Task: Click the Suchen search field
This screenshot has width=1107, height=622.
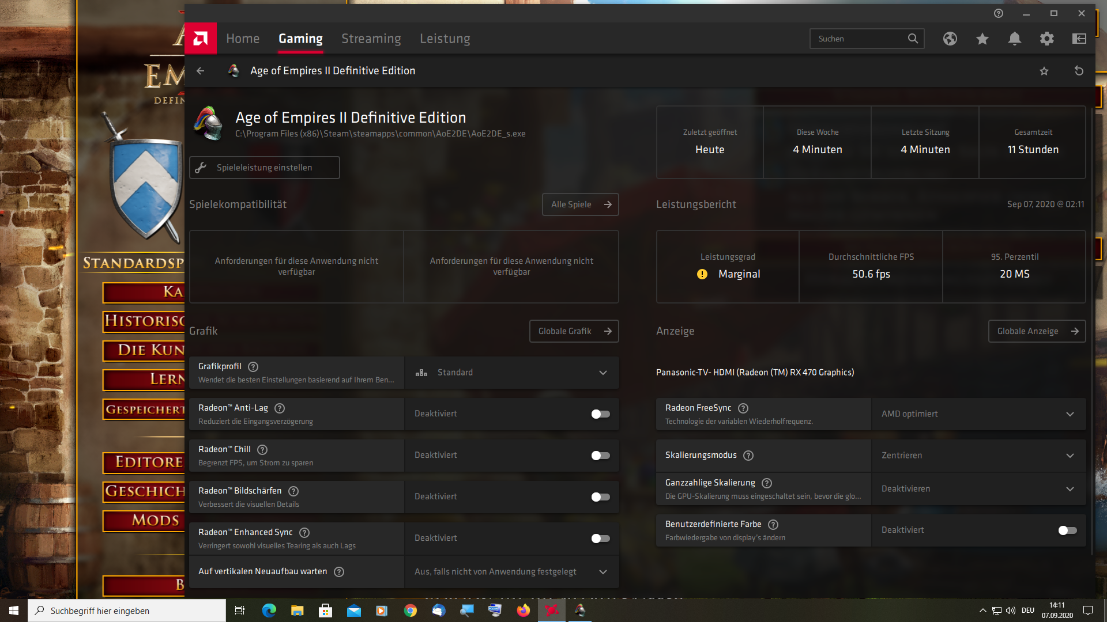Action: (859, 39)
